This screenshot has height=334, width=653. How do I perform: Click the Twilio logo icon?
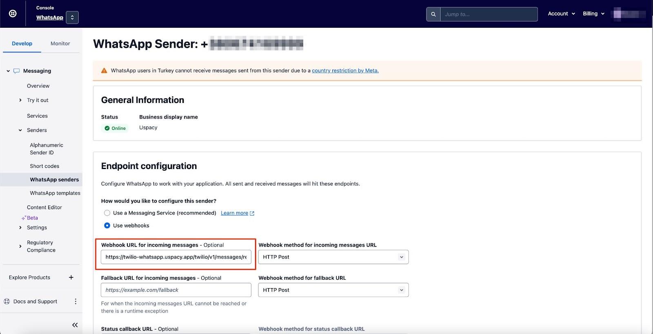point(13,13)
